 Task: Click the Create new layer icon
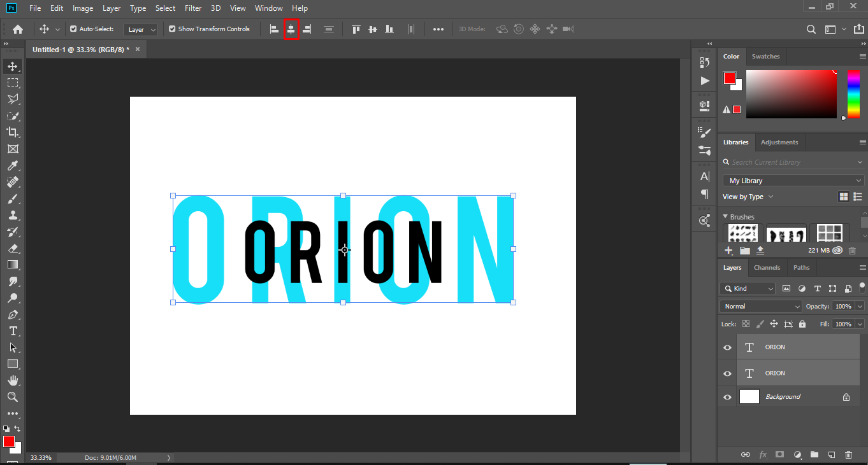[x=831, y=455]
